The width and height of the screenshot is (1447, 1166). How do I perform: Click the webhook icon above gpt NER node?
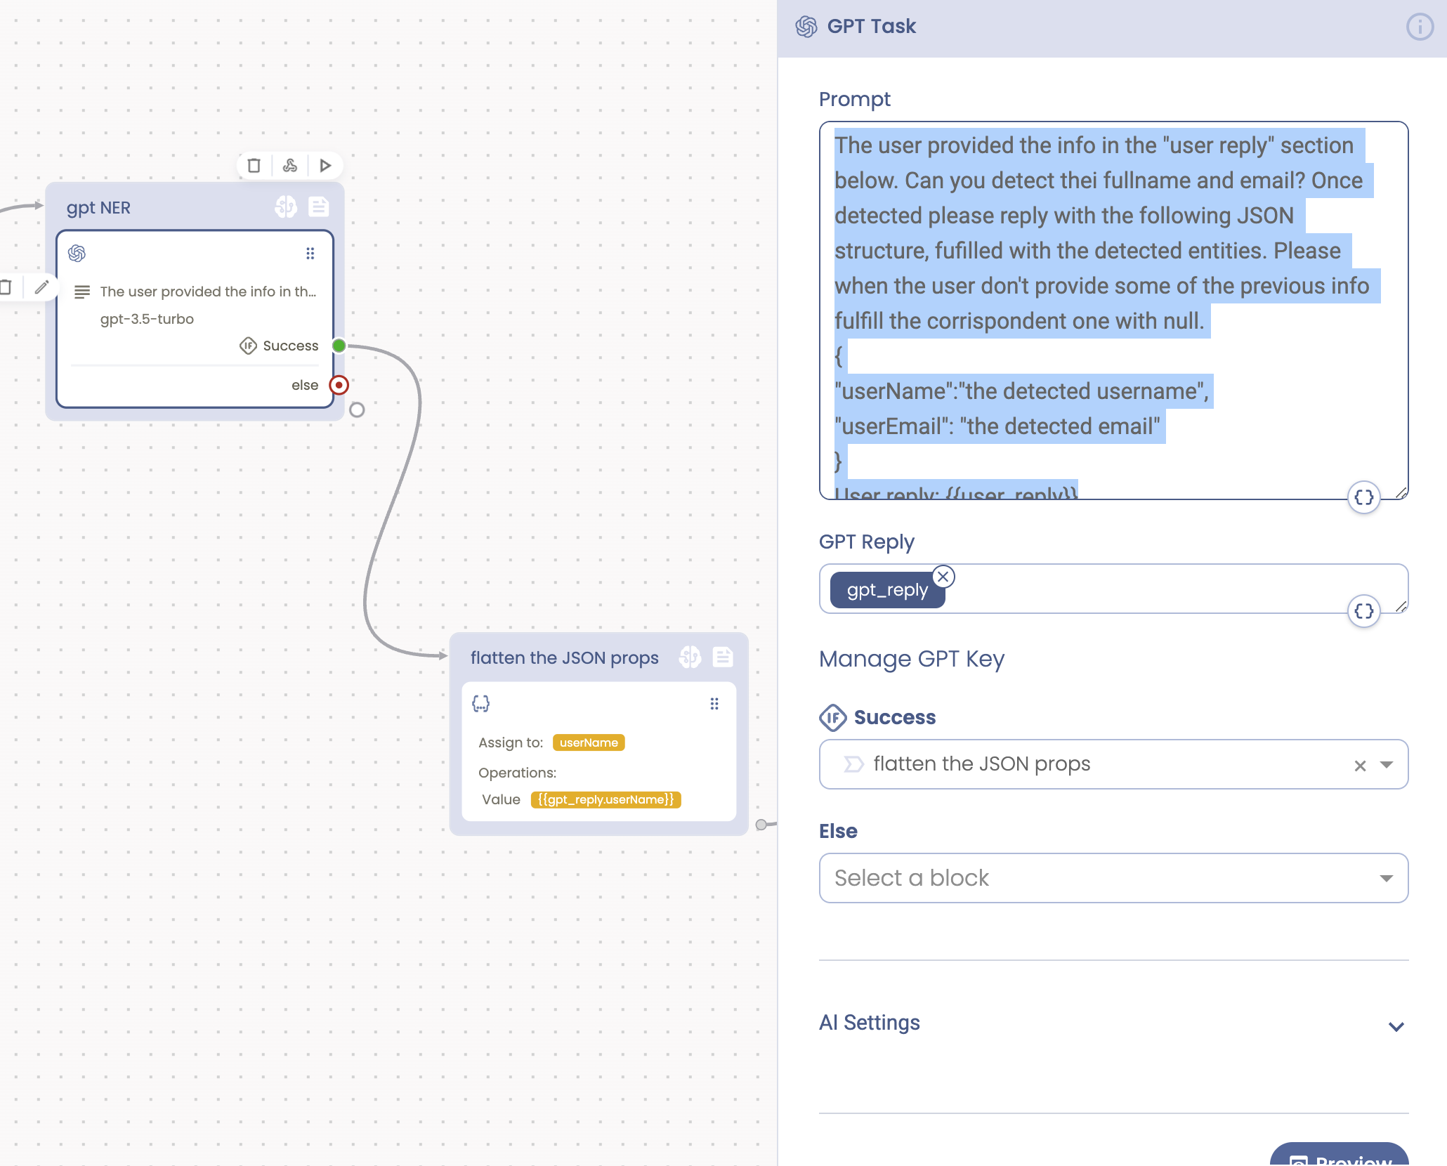[289, 166]
